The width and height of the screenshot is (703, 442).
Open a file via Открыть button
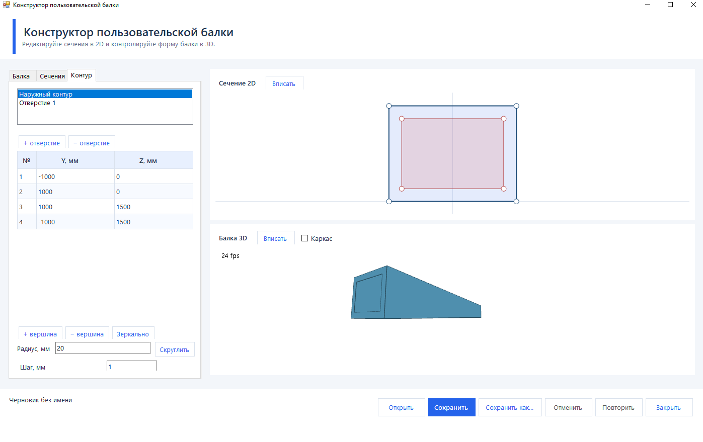[401, 407]
